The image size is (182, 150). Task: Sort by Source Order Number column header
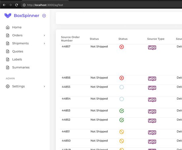(x=70, y=39)
